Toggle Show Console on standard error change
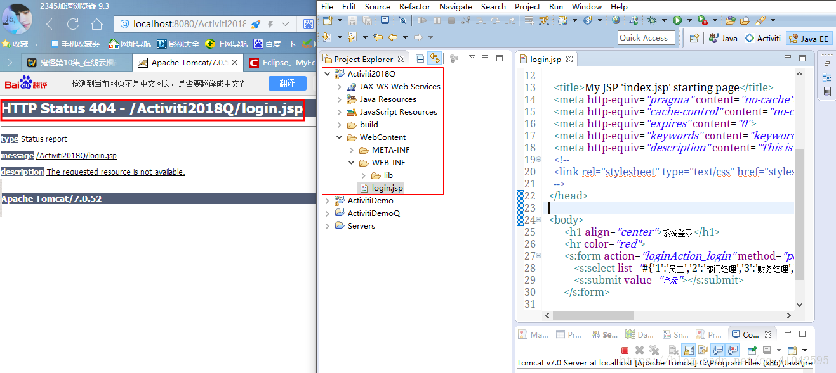The image size is (836, 373). [x=733, y=350]
